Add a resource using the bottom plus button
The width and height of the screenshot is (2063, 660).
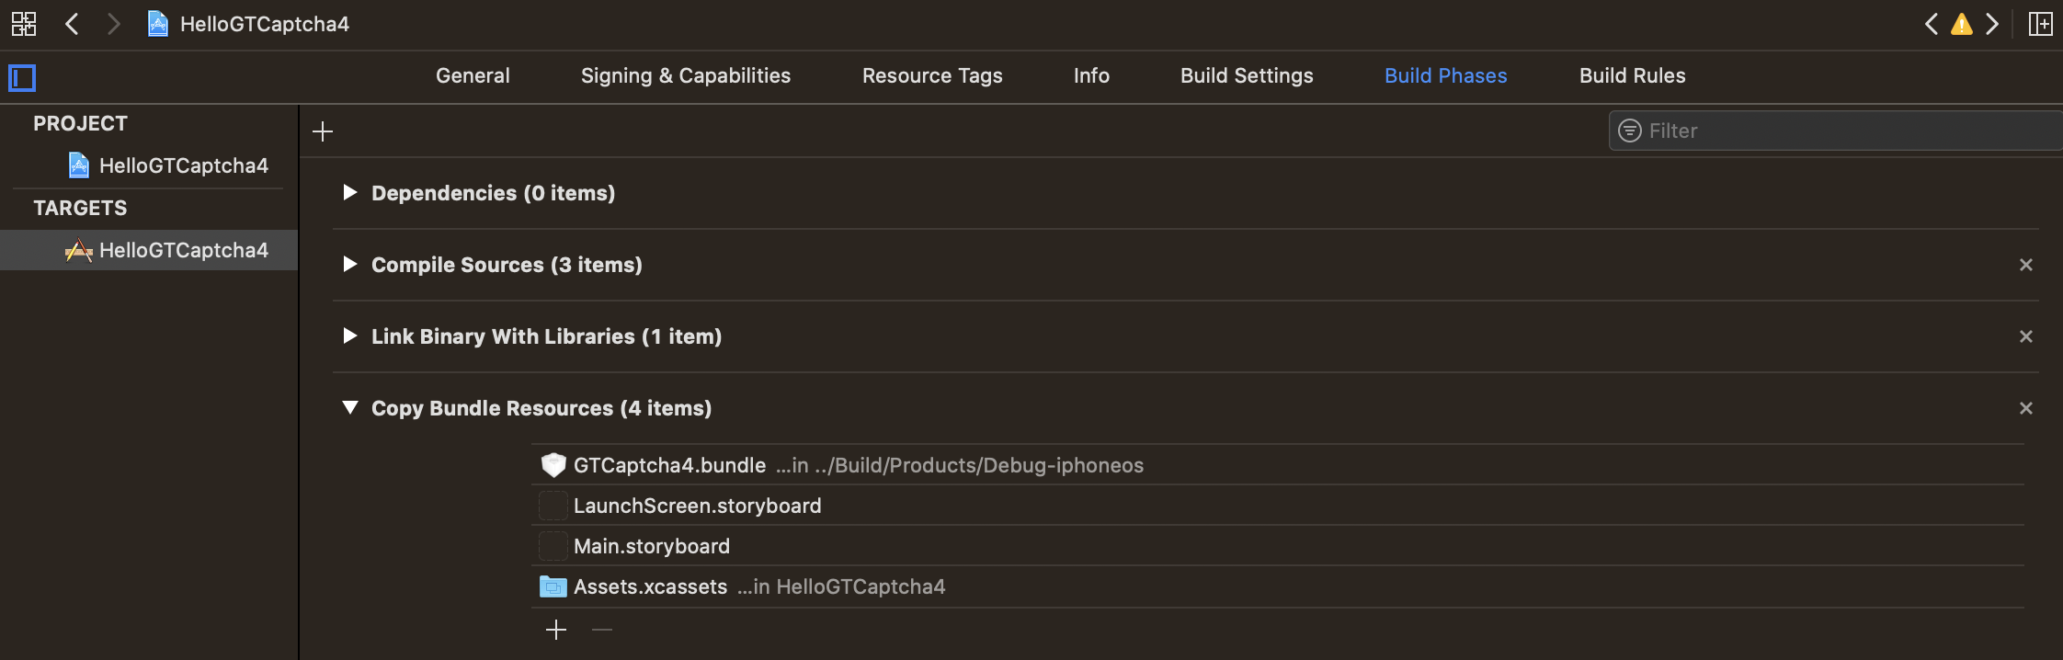[x=557, y=630]
